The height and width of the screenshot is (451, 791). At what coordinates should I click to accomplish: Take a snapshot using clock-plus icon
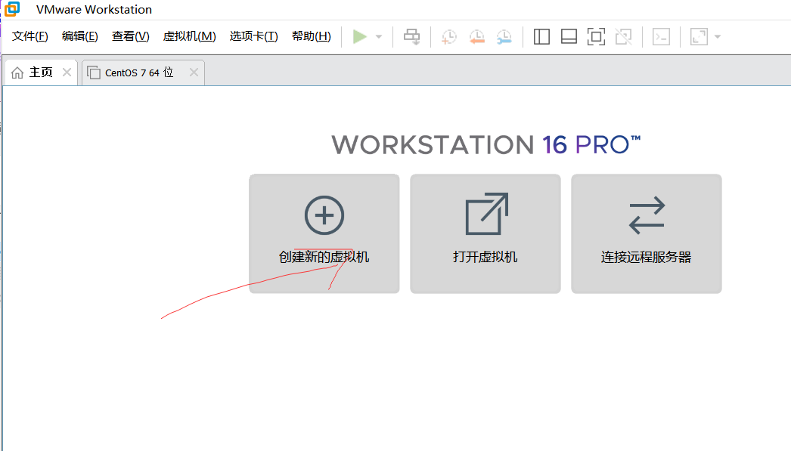pos(448,37)
